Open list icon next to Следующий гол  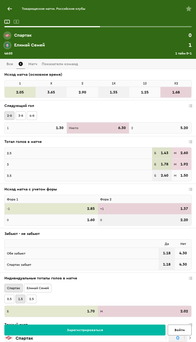191,106
